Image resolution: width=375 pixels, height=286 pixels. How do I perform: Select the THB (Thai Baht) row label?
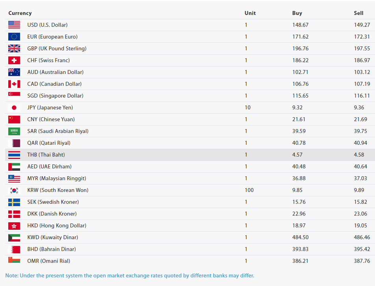[x=46, y=155]
